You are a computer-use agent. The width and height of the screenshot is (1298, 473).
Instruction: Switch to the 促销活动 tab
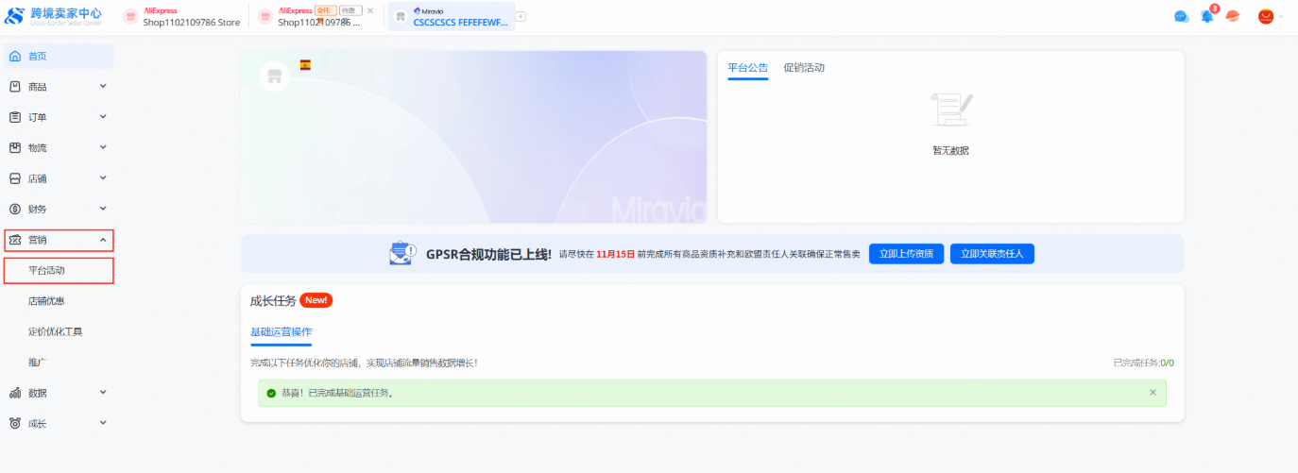(804, 68)
